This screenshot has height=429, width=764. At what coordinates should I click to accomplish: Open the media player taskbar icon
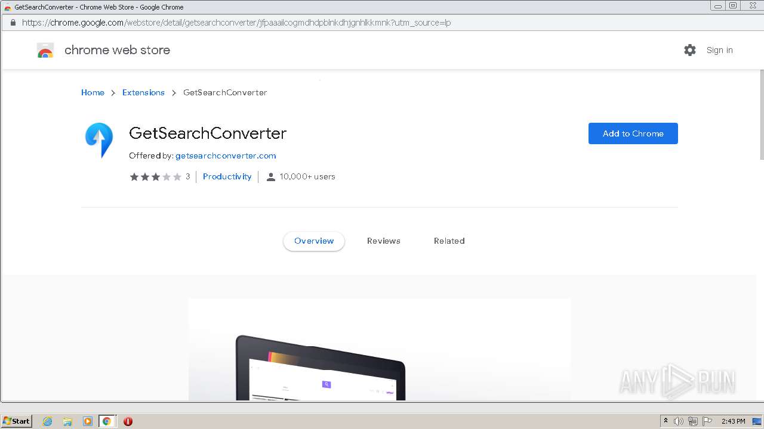point(87,421)
